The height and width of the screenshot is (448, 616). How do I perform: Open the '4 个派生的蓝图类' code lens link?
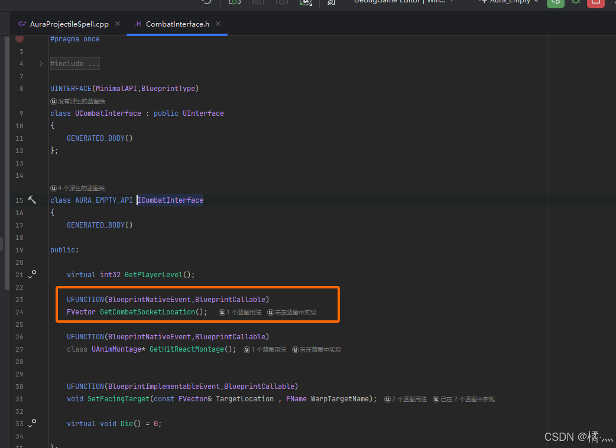pyautogui.click(x=78, y=188)
